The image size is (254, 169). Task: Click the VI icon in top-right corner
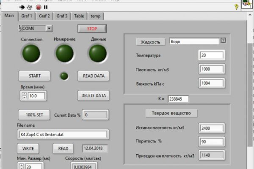[x=247, y=4]
